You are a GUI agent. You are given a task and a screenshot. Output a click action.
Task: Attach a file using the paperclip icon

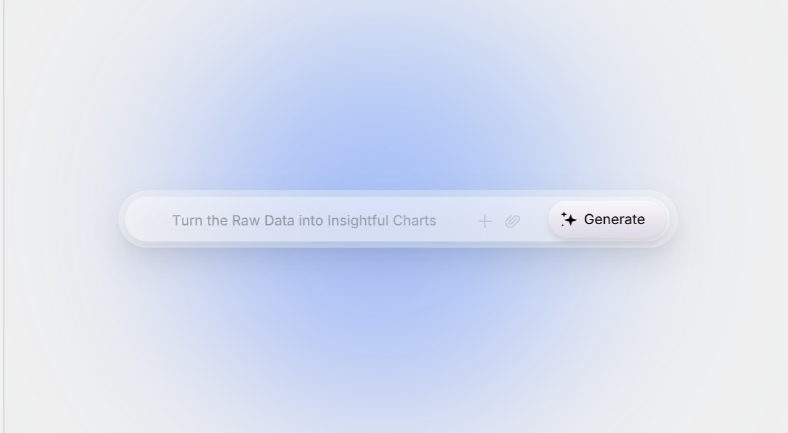click(x=512, y=221)
